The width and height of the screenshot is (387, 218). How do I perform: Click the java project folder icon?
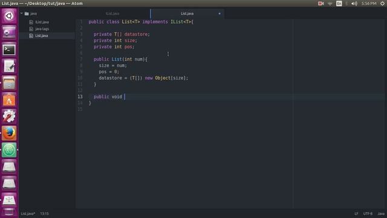click(x=27, y=13)
